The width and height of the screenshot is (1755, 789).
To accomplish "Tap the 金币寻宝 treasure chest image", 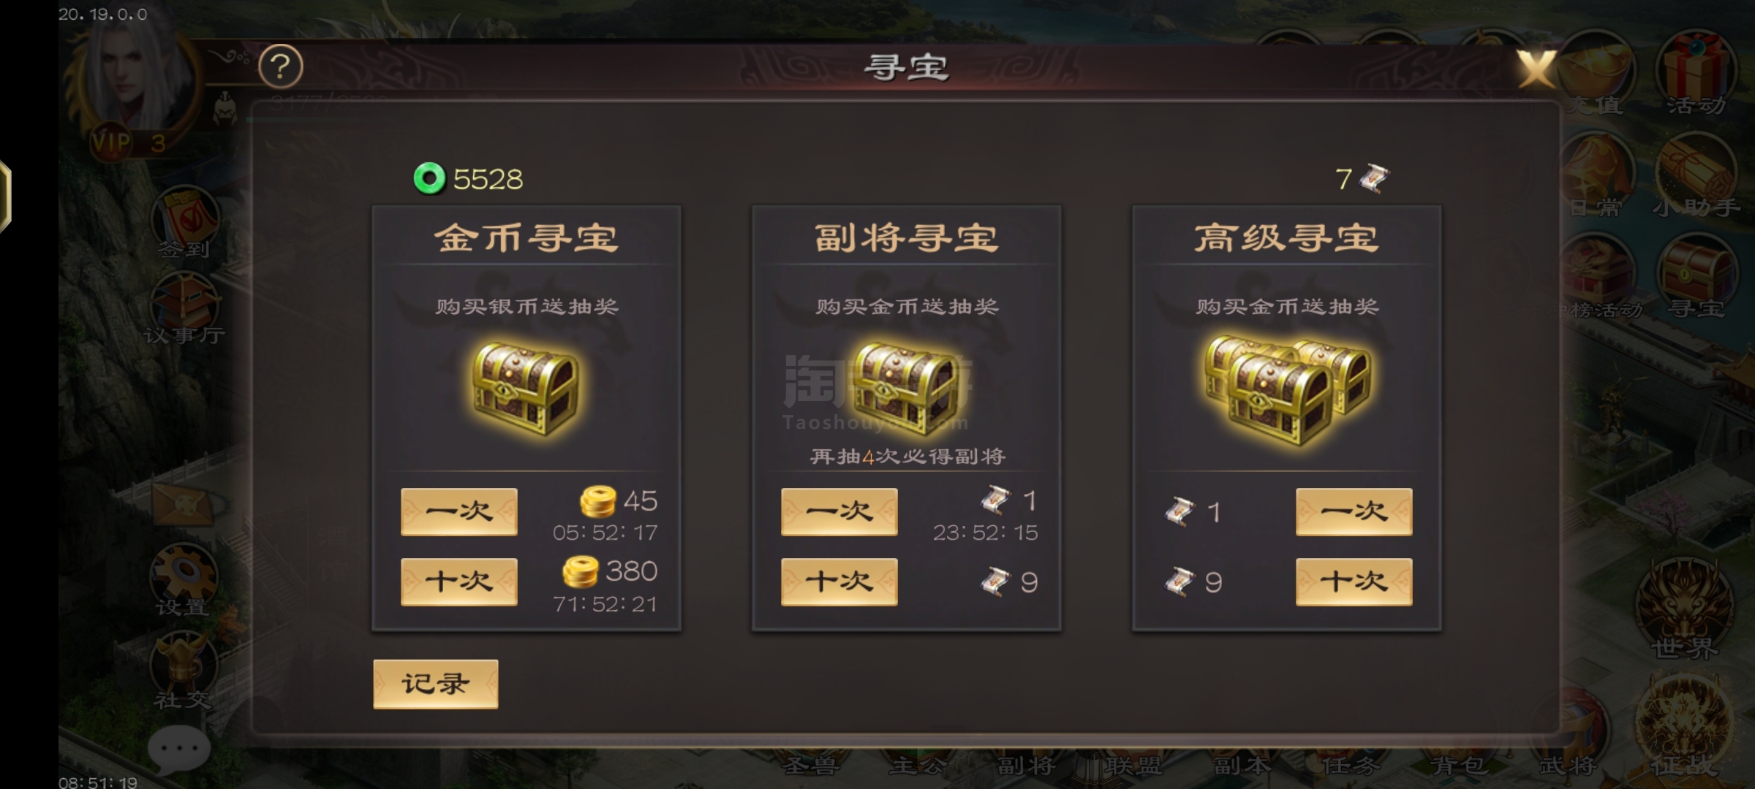I will pos(526,389).
